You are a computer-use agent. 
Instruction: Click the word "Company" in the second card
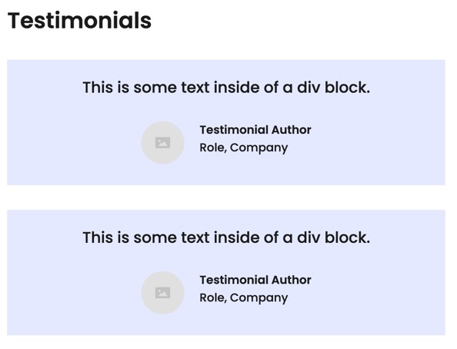(x=259, y=297)
